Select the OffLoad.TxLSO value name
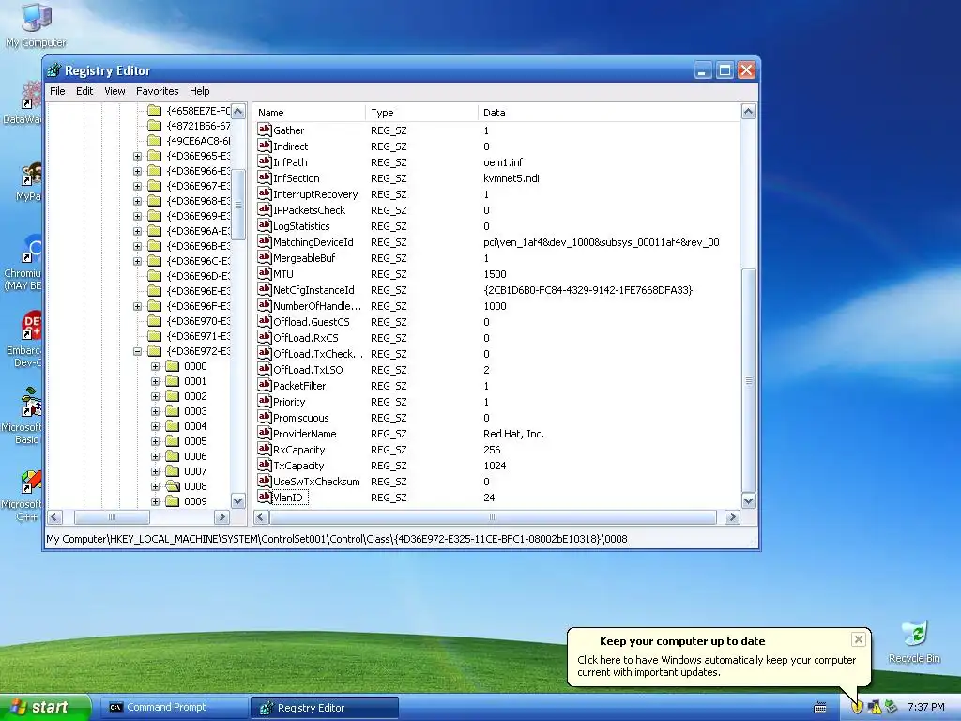Viewport: 961px width, 721px height. tap(308, 369)
